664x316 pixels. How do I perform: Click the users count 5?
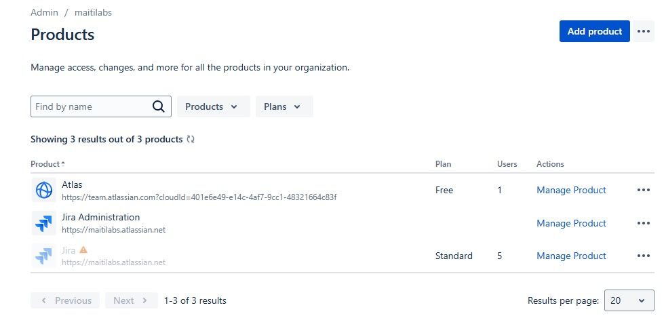[500, 256]
